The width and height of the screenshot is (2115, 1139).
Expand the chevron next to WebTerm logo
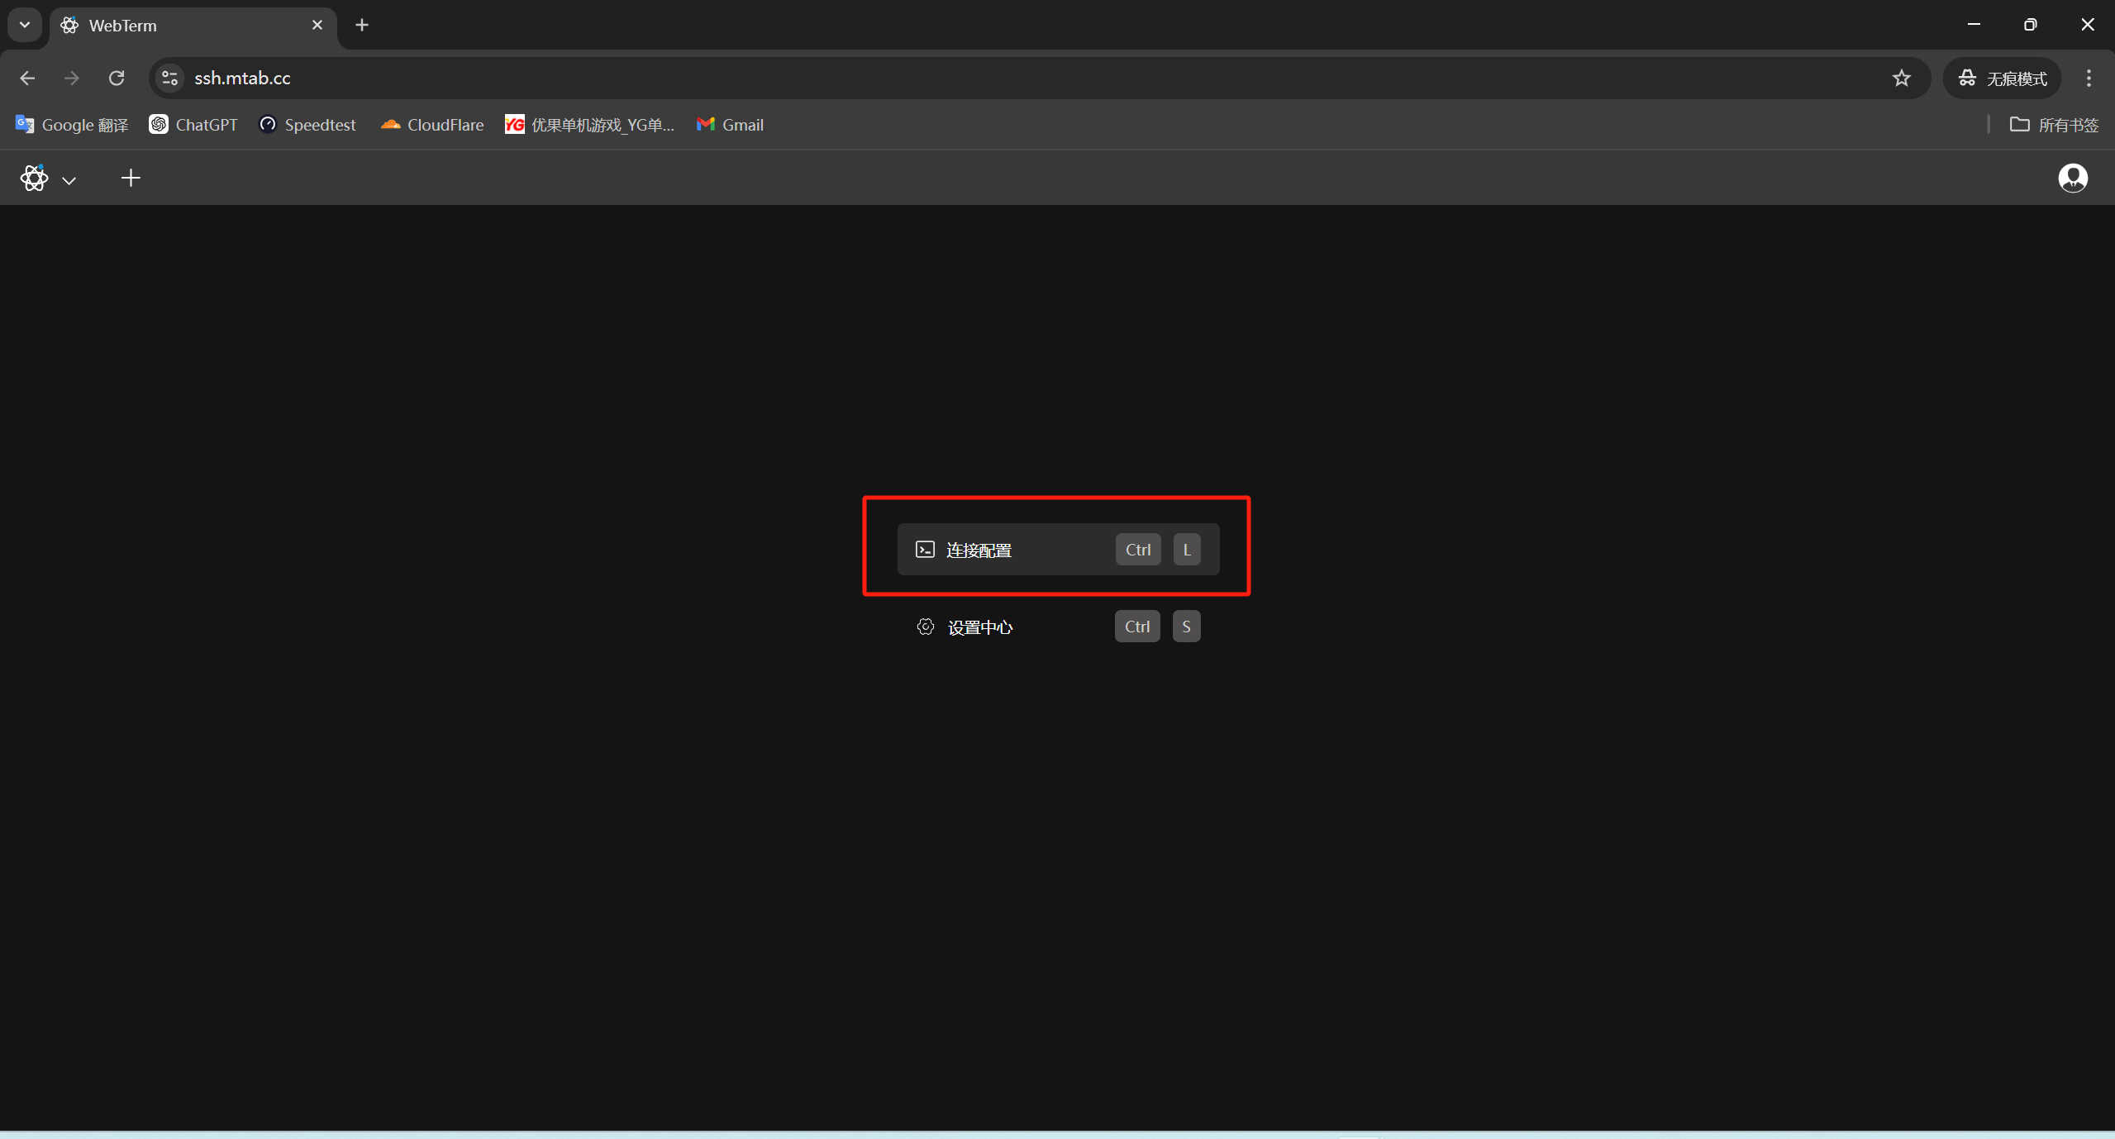tap(69, 180)
